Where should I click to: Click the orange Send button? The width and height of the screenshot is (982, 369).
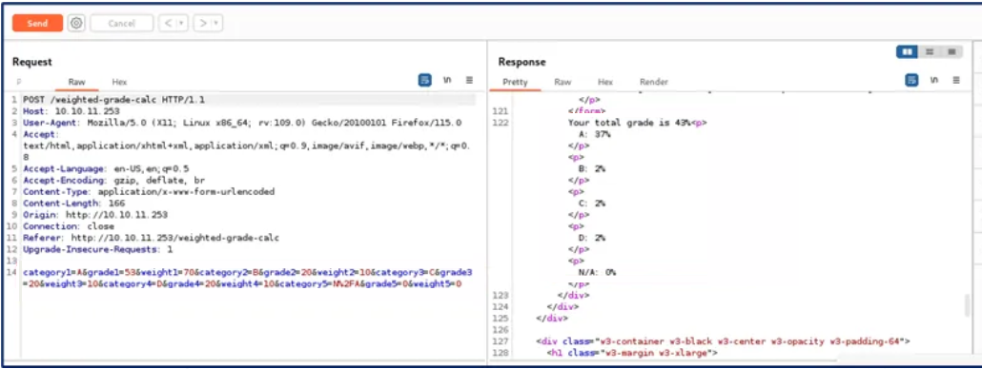click(x=37, y=24)
